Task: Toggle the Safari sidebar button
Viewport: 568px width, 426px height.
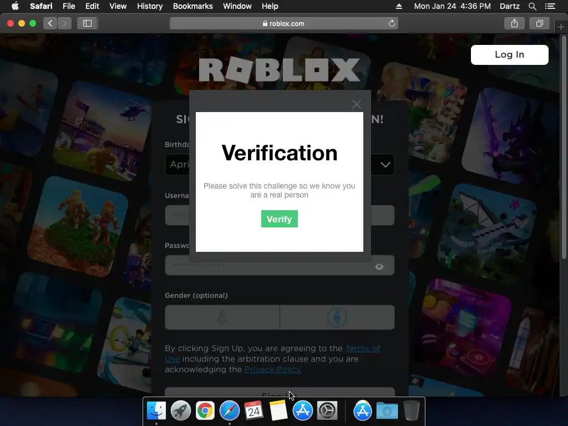Action: (87, 23)
